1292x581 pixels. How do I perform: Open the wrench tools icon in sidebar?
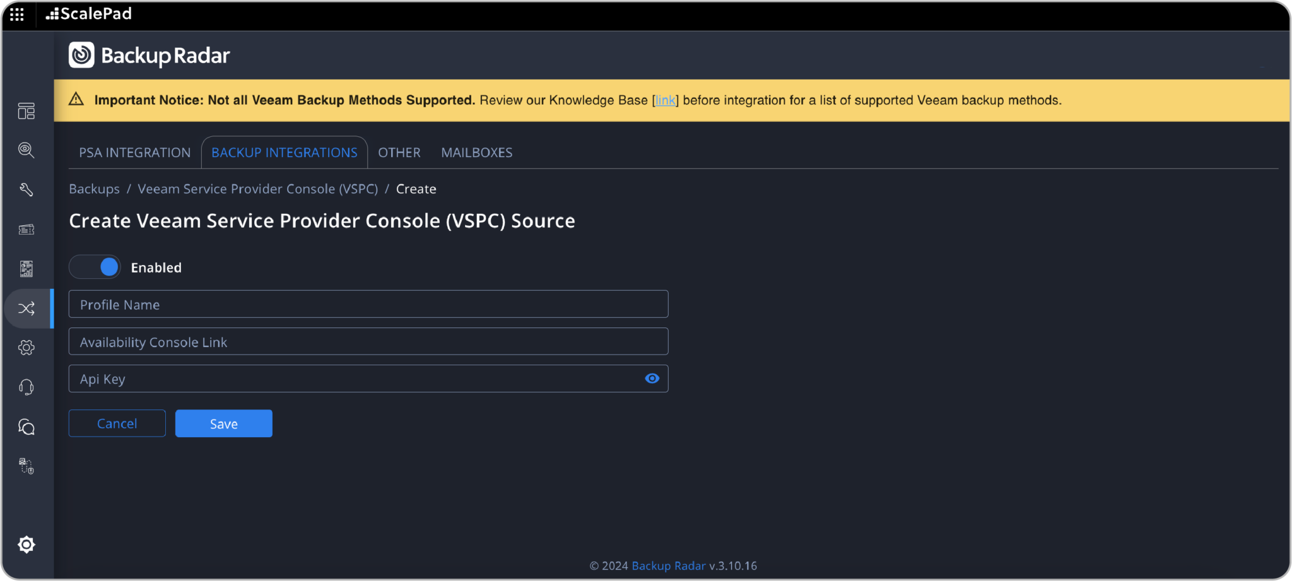[26, 189]
